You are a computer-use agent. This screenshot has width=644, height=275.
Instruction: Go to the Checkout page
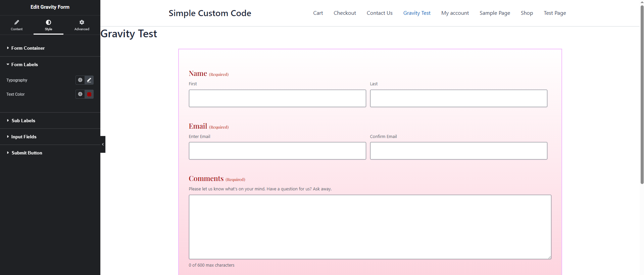(x=345, y=13)
